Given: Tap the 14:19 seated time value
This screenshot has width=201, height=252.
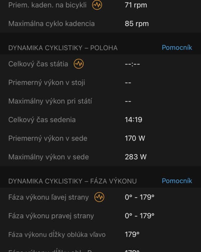Looking at the screenshot, I should tap(134, 120).
